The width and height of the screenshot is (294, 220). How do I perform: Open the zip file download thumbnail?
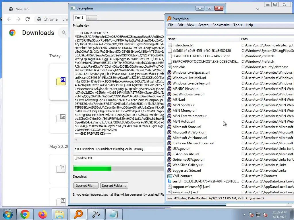coord(61,82)
